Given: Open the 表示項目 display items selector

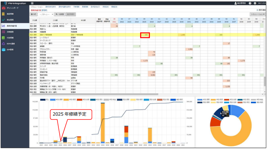Looking at the screenshot, I should (x=261, y=10).
